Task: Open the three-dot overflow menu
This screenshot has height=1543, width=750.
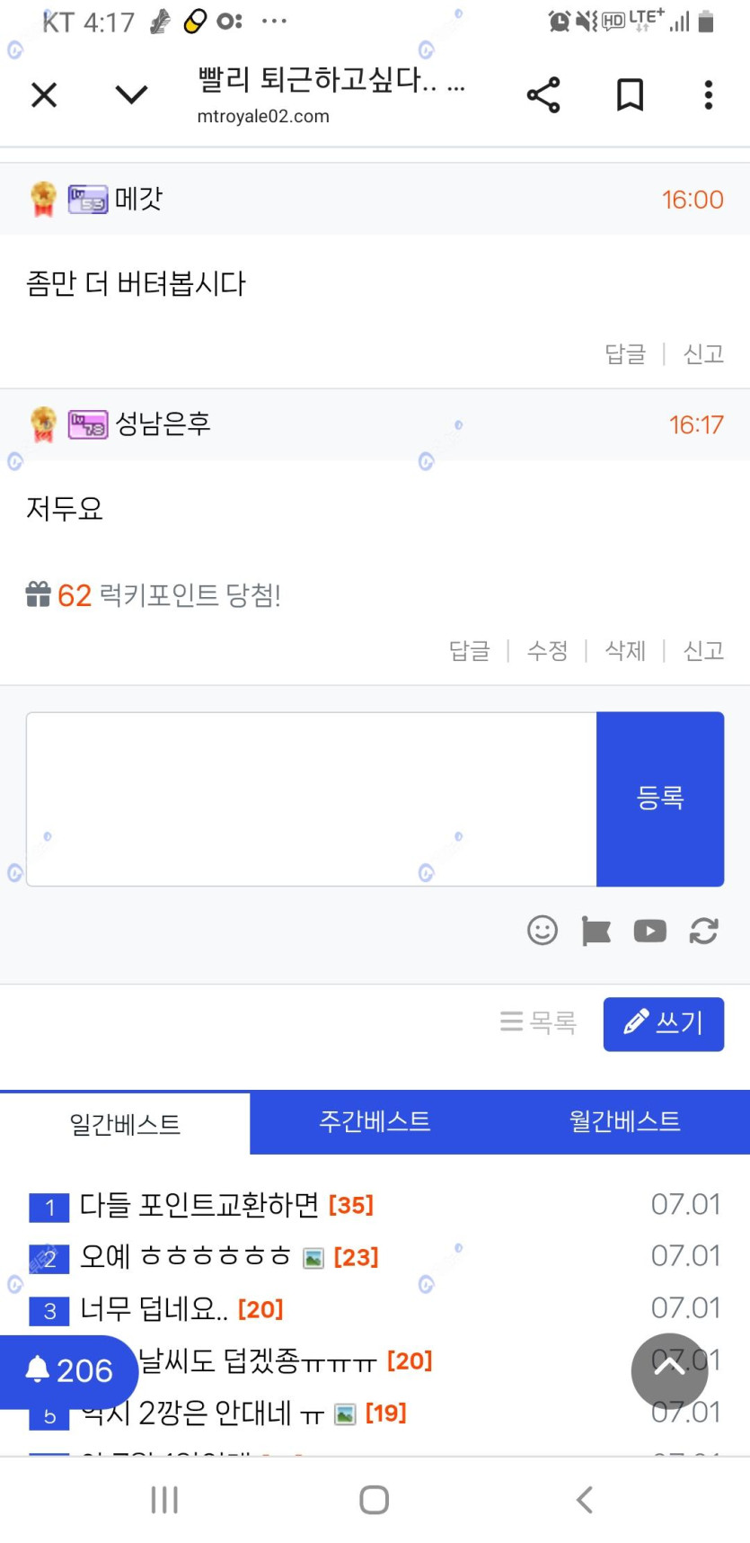Action: pos(709,94)
